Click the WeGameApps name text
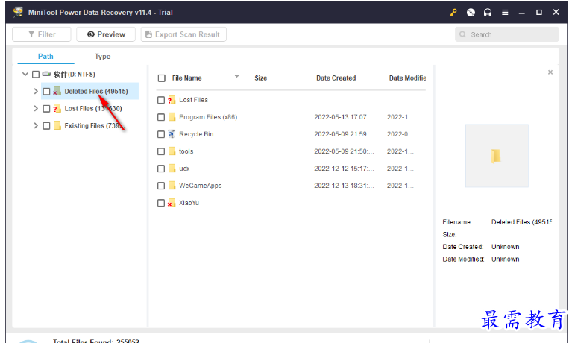572x343 pixels. coord(201,186)
